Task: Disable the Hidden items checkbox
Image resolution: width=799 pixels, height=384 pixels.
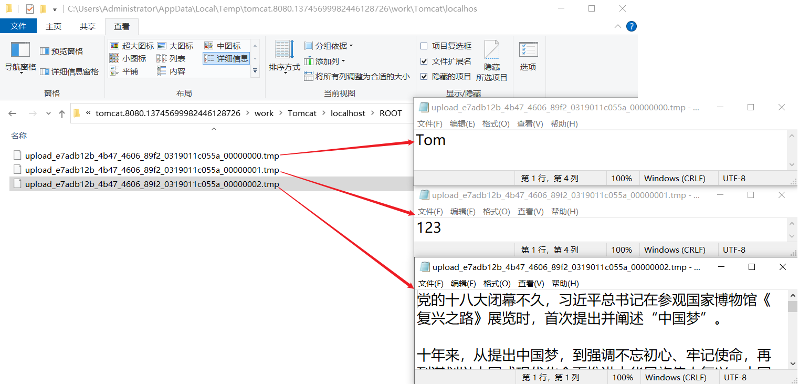Action: pos(424,77)
